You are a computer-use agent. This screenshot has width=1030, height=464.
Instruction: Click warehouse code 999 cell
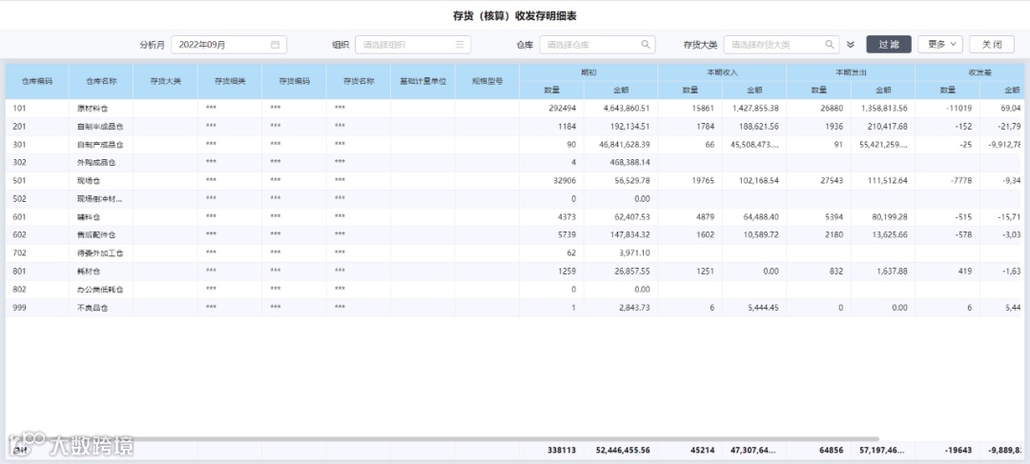pos(37,307)
